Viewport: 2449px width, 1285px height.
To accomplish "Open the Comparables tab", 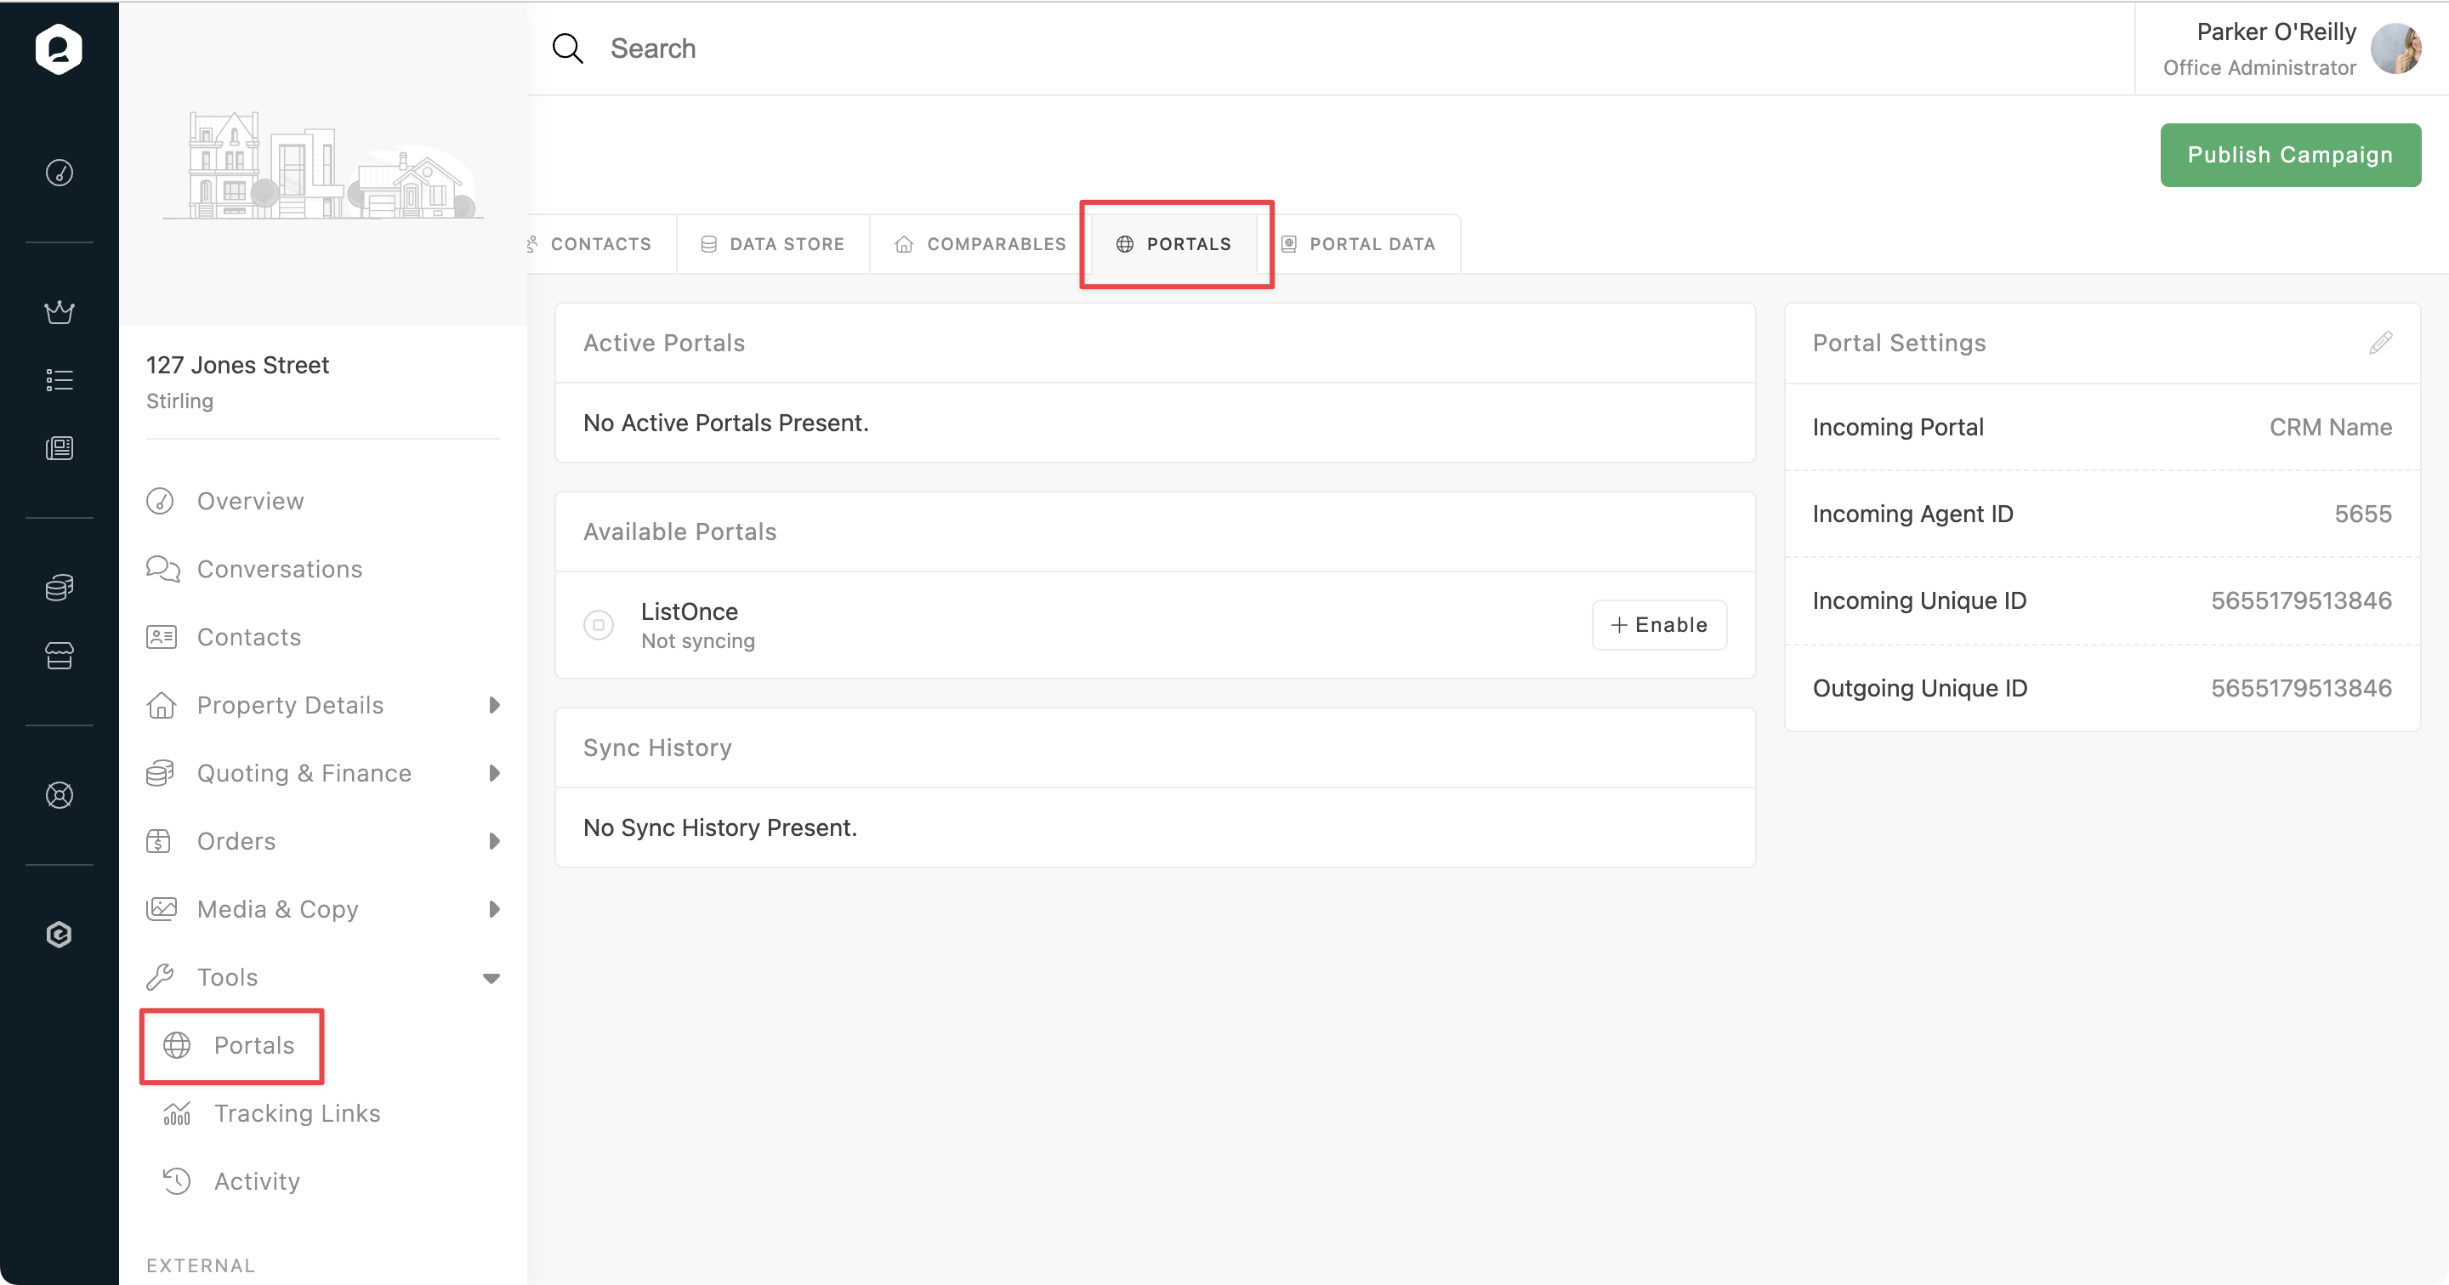I will (980, 244).
